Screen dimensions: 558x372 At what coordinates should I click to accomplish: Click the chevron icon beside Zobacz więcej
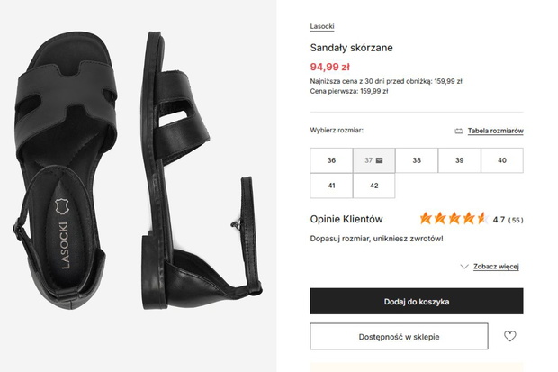click(464, 267)
